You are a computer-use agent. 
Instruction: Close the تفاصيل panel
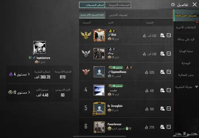pyautogui.click(x=194, y=5)
